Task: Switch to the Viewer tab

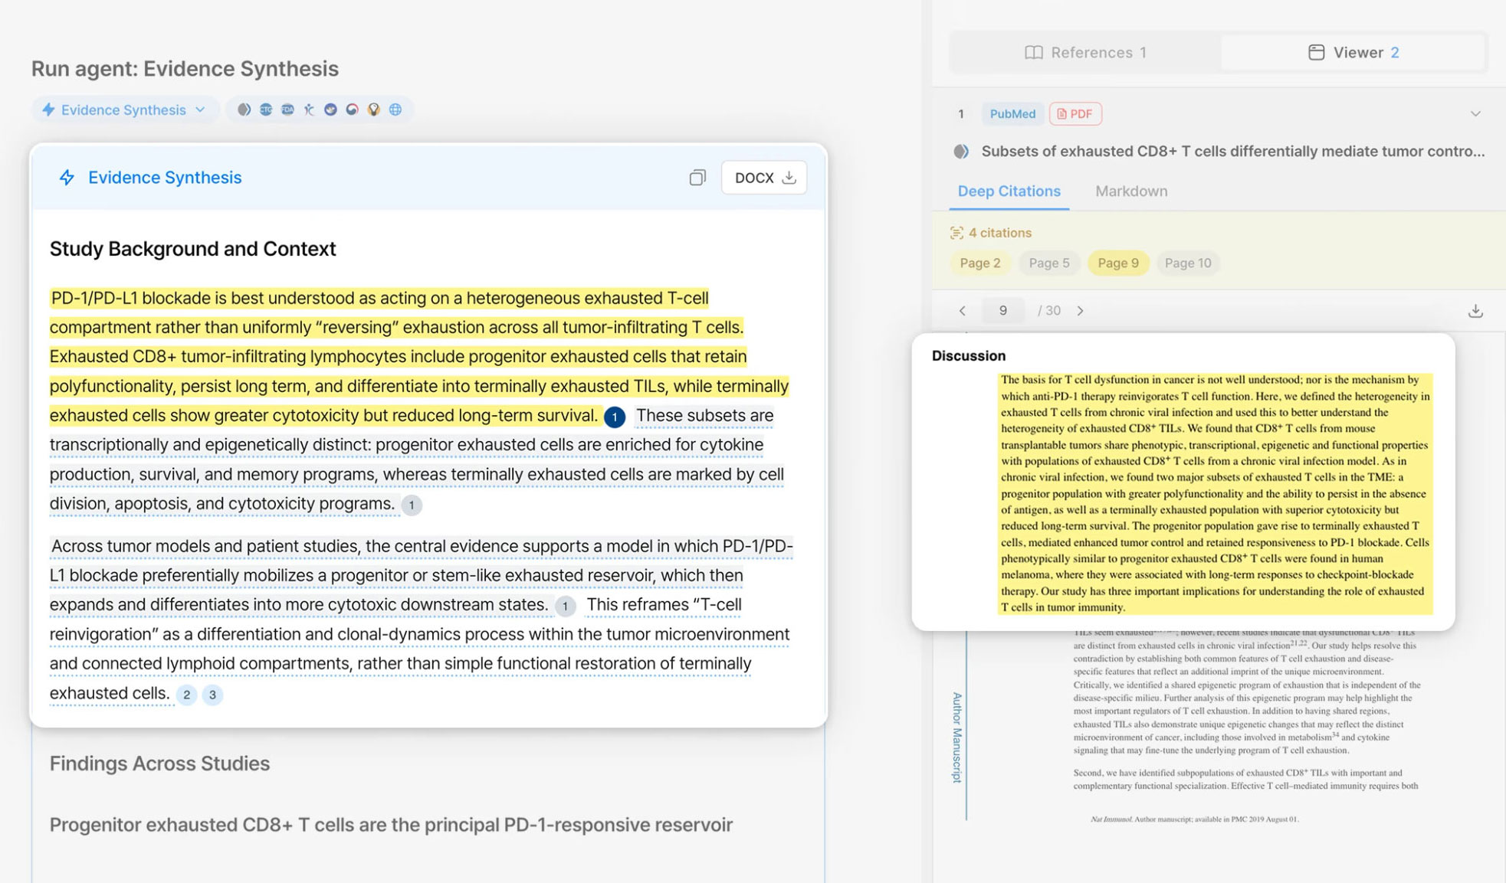Action: tap(1353, 52)
